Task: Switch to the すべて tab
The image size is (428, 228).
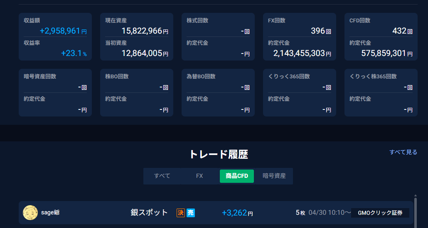Action: (162, 176)
